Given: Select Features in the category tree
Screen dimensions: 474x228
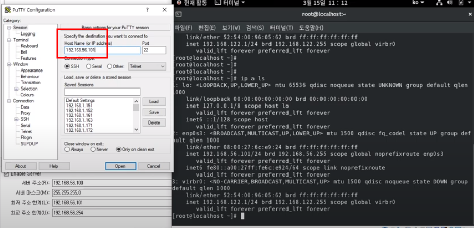Looking at the screenshot, I should tap(28, 58).
